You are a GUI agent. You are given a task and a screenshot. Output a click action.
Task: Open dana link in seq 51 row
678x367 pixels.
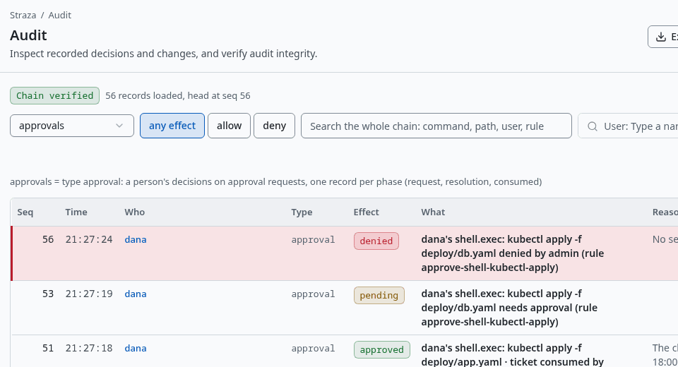pyautogui.click(x=136, y=349)
